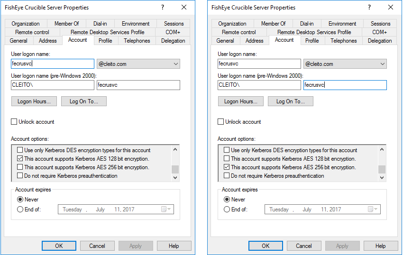This screenshot has height=255, width=403.
Task: Select Never expiry radio in right dialog
Action: coord(227,200)
